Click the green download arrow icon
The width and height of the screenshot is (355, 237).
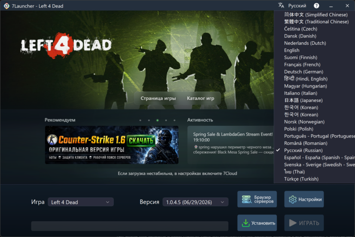click(245, 223)
